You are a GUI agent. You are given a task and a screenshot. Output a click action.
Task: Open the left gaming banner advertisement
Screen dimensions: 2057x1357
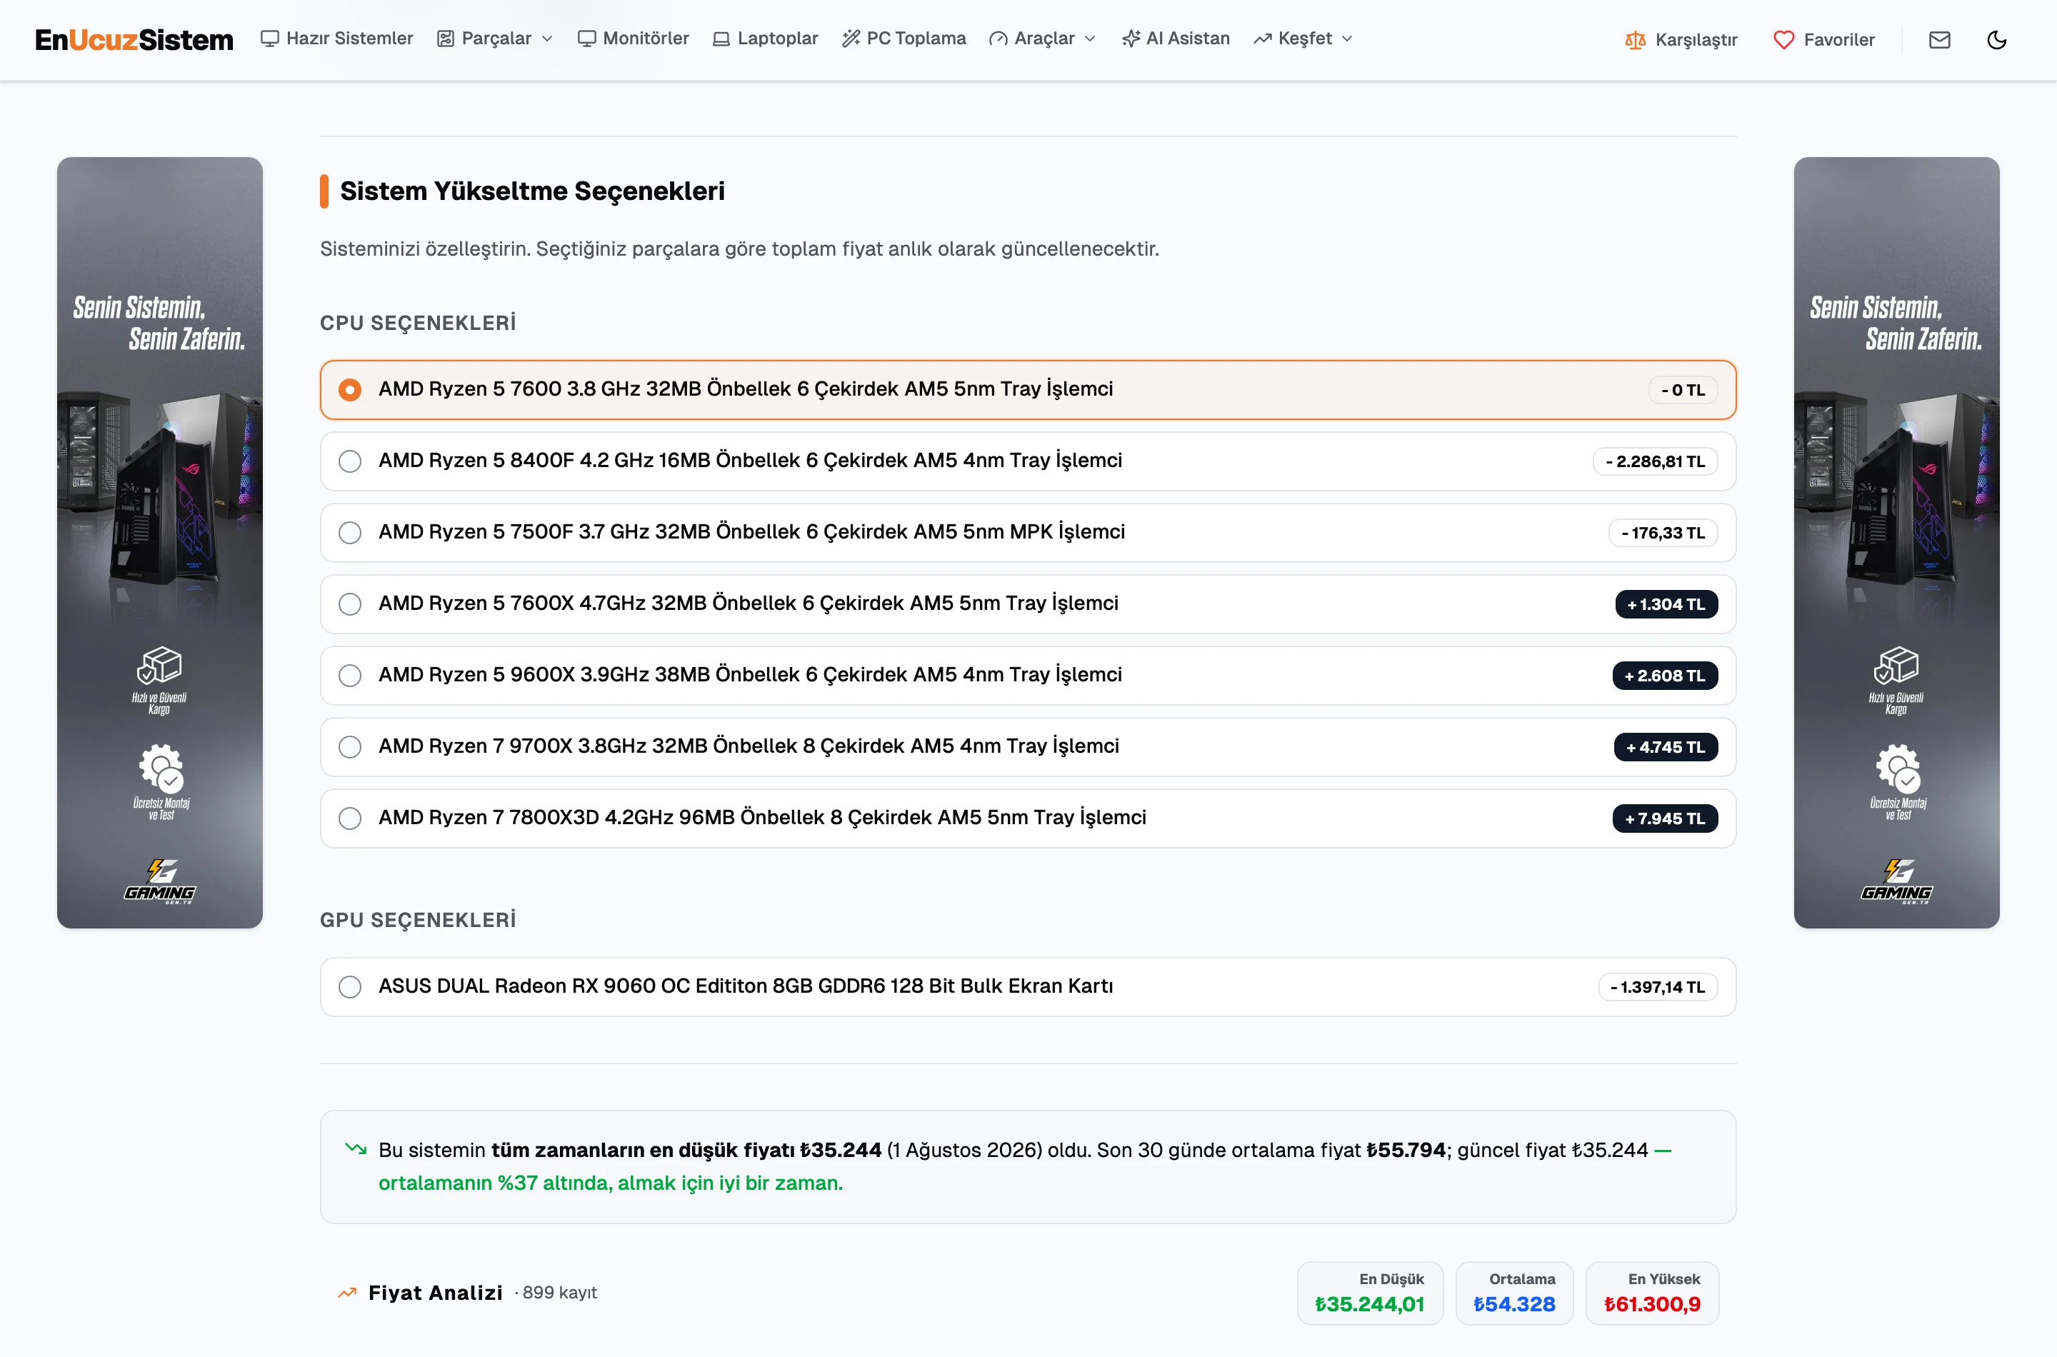pyautogui.click(x=160, y=543)
